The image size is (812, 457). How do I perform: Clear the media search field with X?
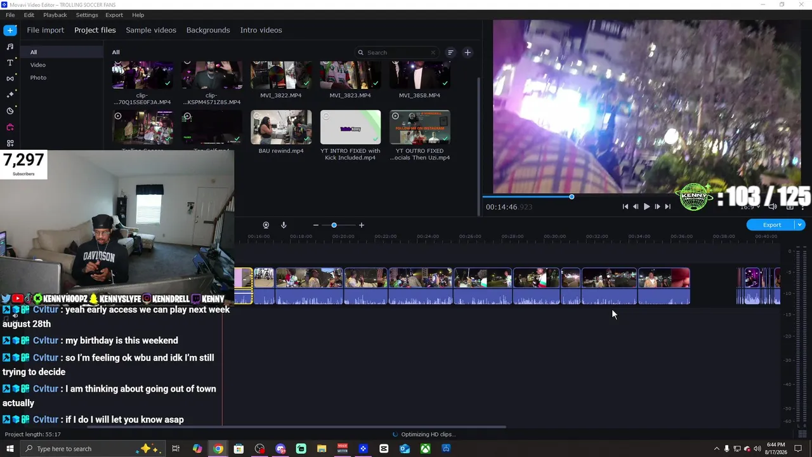[433, 53]
